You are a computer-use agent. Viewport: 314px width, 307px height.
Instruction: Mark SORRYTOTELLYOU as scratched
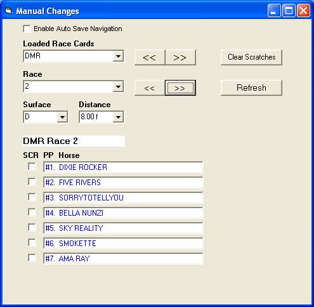tap(32, 197)
